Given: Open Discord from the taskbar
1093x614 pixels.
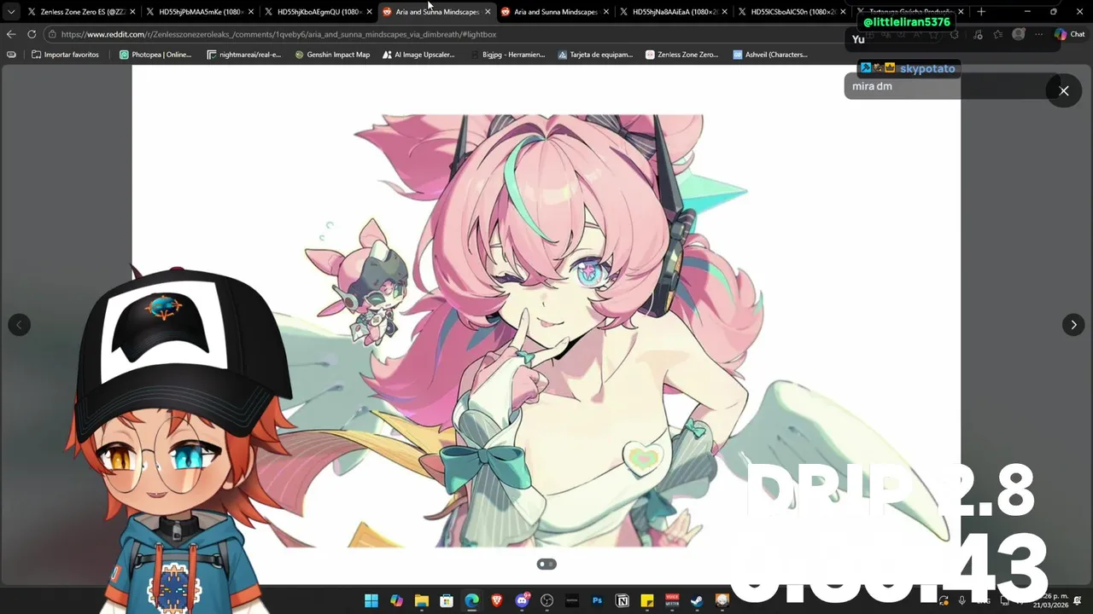Looking at the screenshot, I should pyautogui.click(x=522, y=601).
